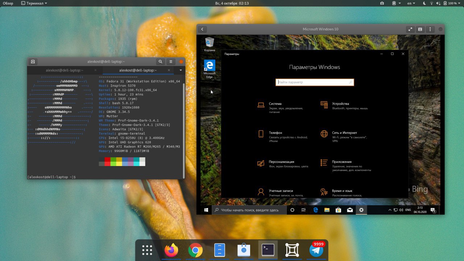Launch Edge from the Windows taskbar
This screenshot has height=261, width=464.
(x=315, y=210)
